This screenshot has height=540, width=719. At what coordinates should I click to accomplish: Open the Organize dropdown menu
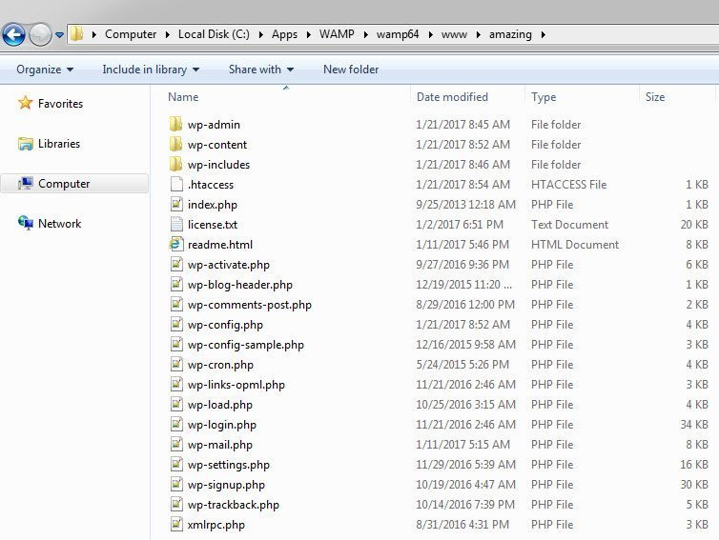tap(45, 70)
